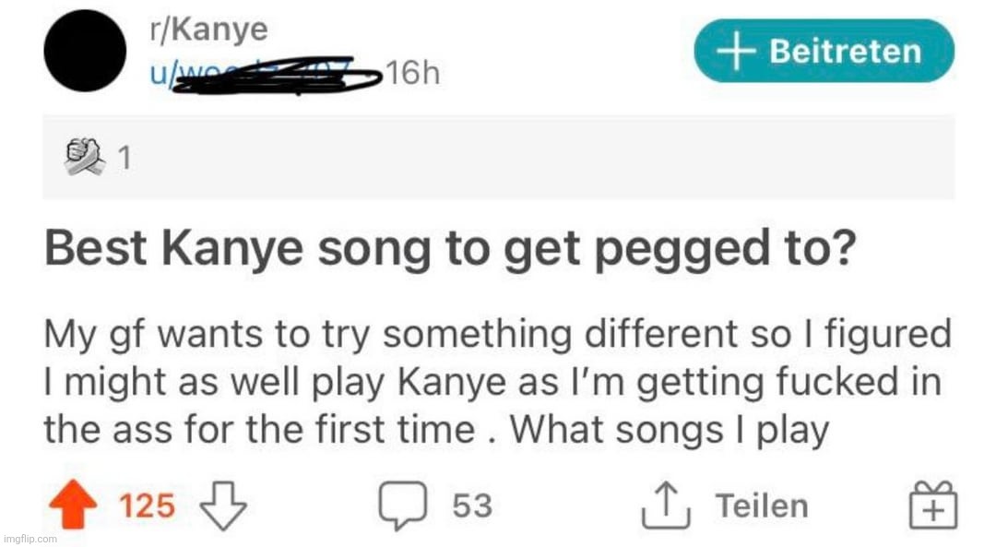Click the award count number 1
Screen dimensions: 996x547
click(125, 158)
